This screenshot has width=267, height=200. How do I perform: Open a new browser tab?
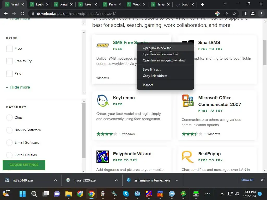[x=202, y=4]
